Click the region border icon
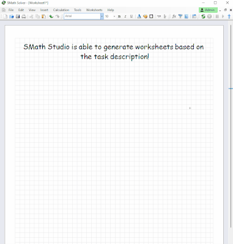This screenshot has height=244, width=233. click(x=151, y=16)
